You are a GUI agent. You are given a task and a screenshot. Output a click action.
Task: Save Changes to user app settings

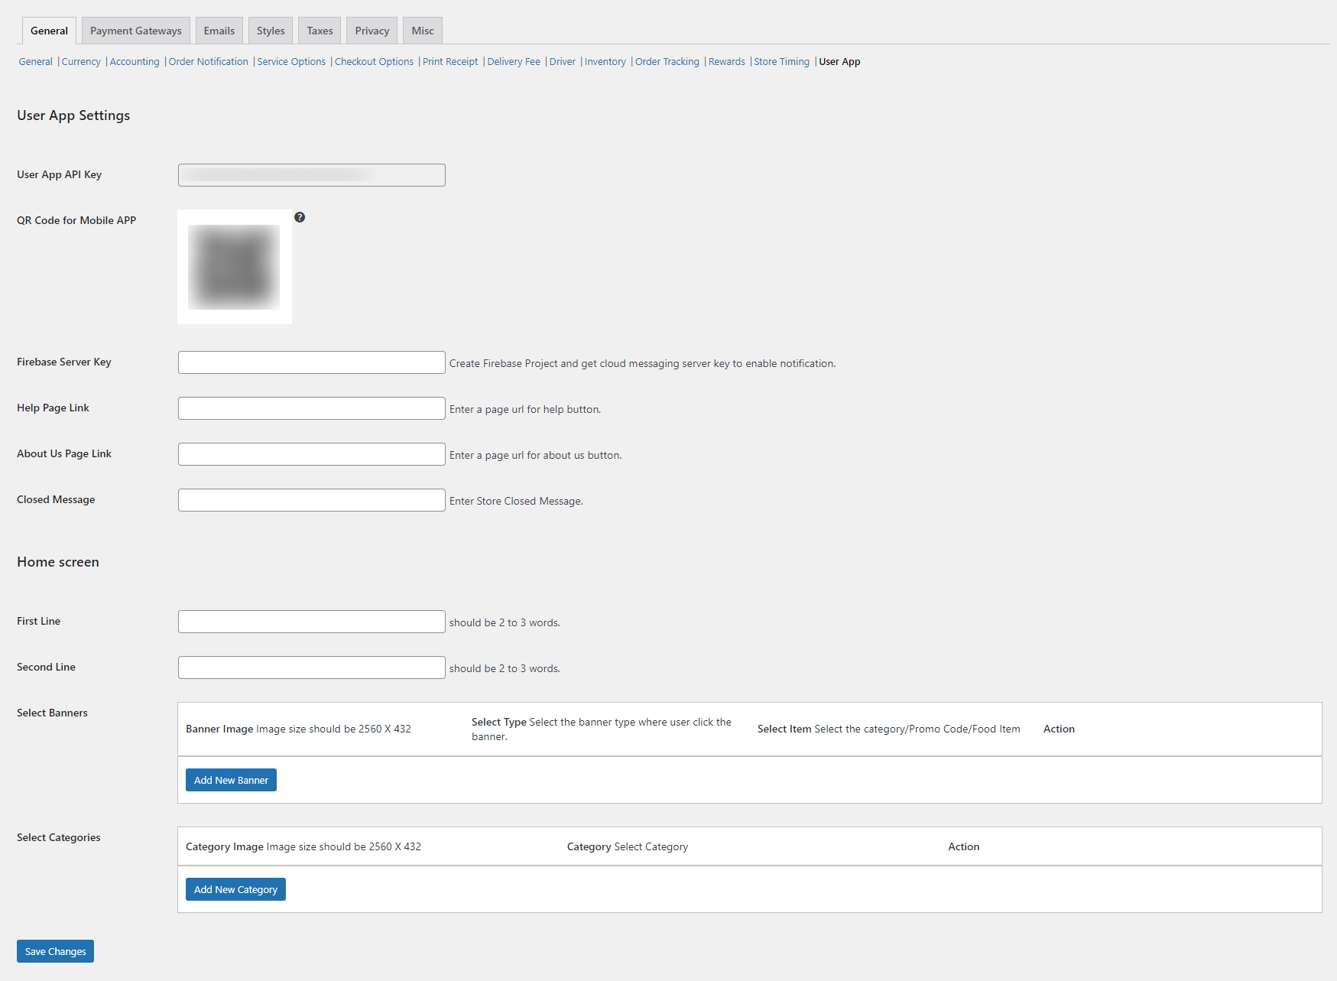pos(55,951)
